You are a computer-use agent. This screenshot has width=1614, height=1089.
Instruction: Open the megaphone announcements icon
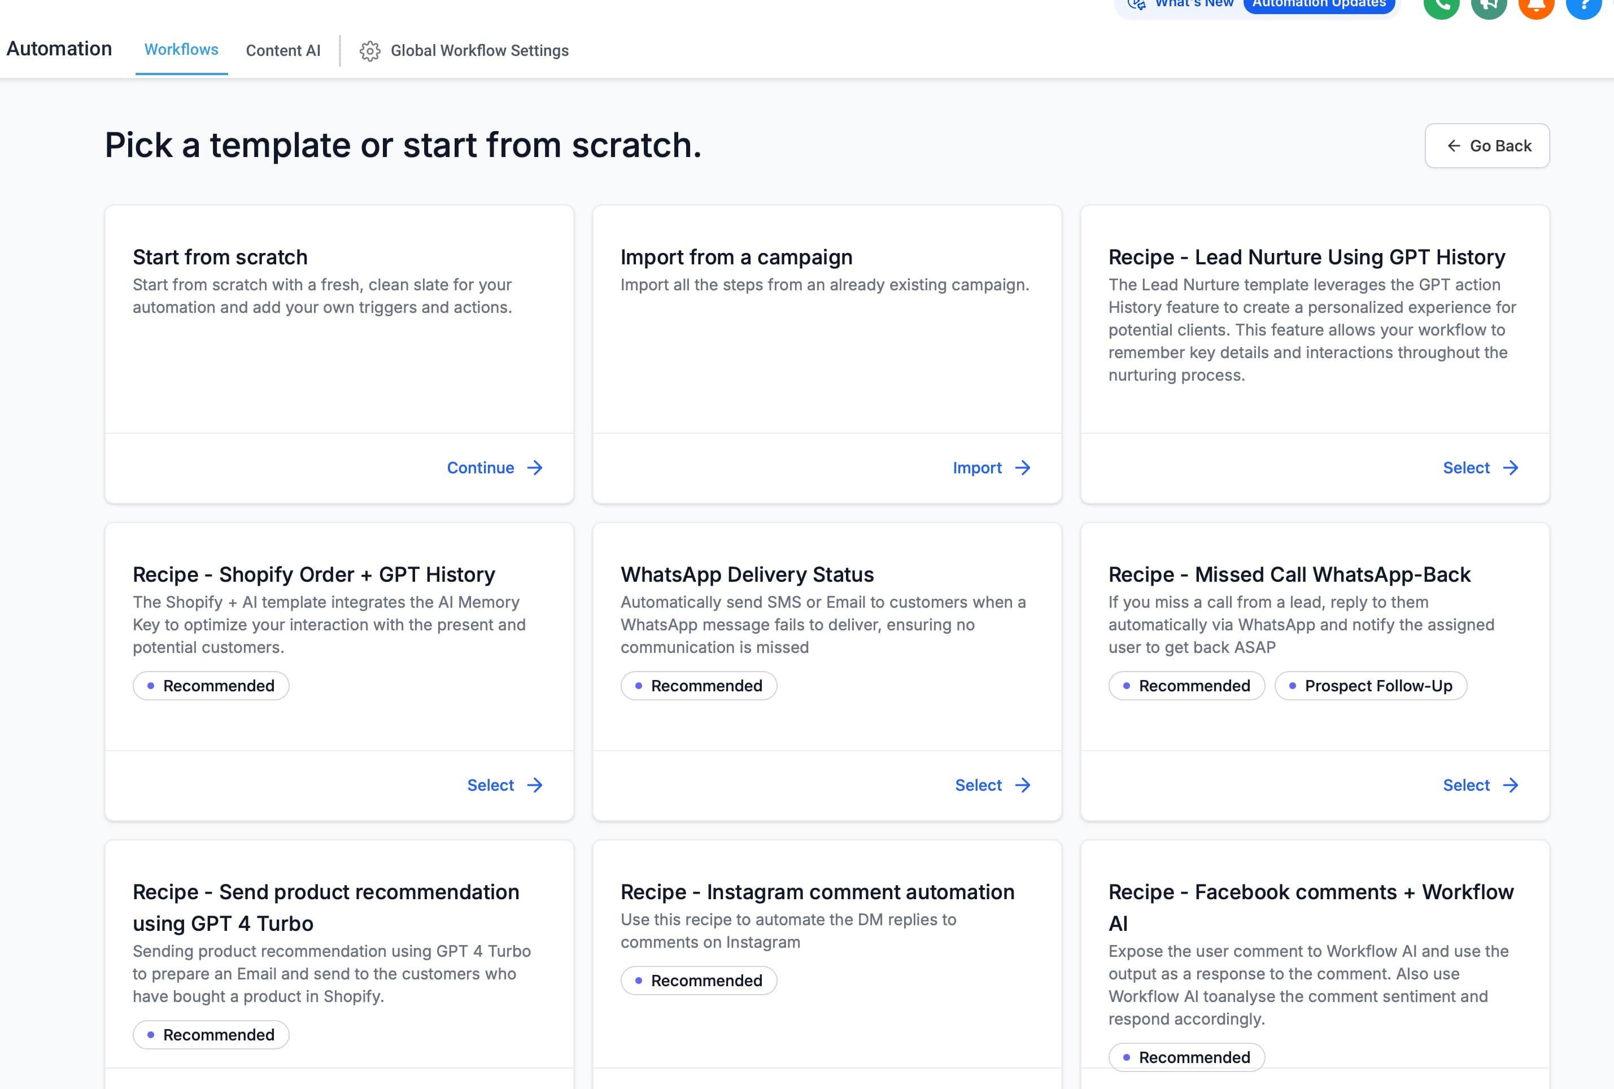point(1489,6)
